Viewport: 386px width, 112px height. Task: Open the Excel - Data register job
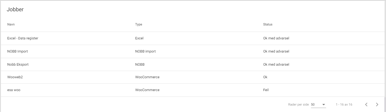193,38
